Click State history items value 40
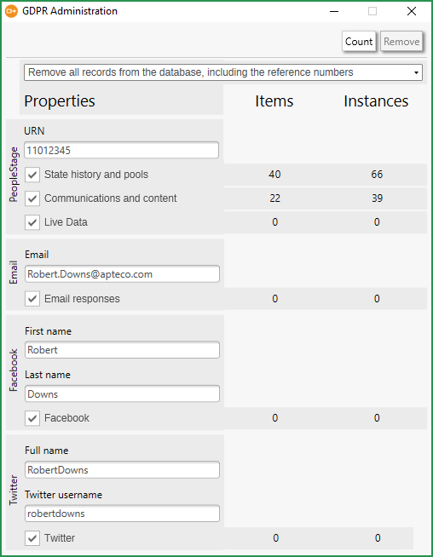433x557 pixels. pos(274,175)
